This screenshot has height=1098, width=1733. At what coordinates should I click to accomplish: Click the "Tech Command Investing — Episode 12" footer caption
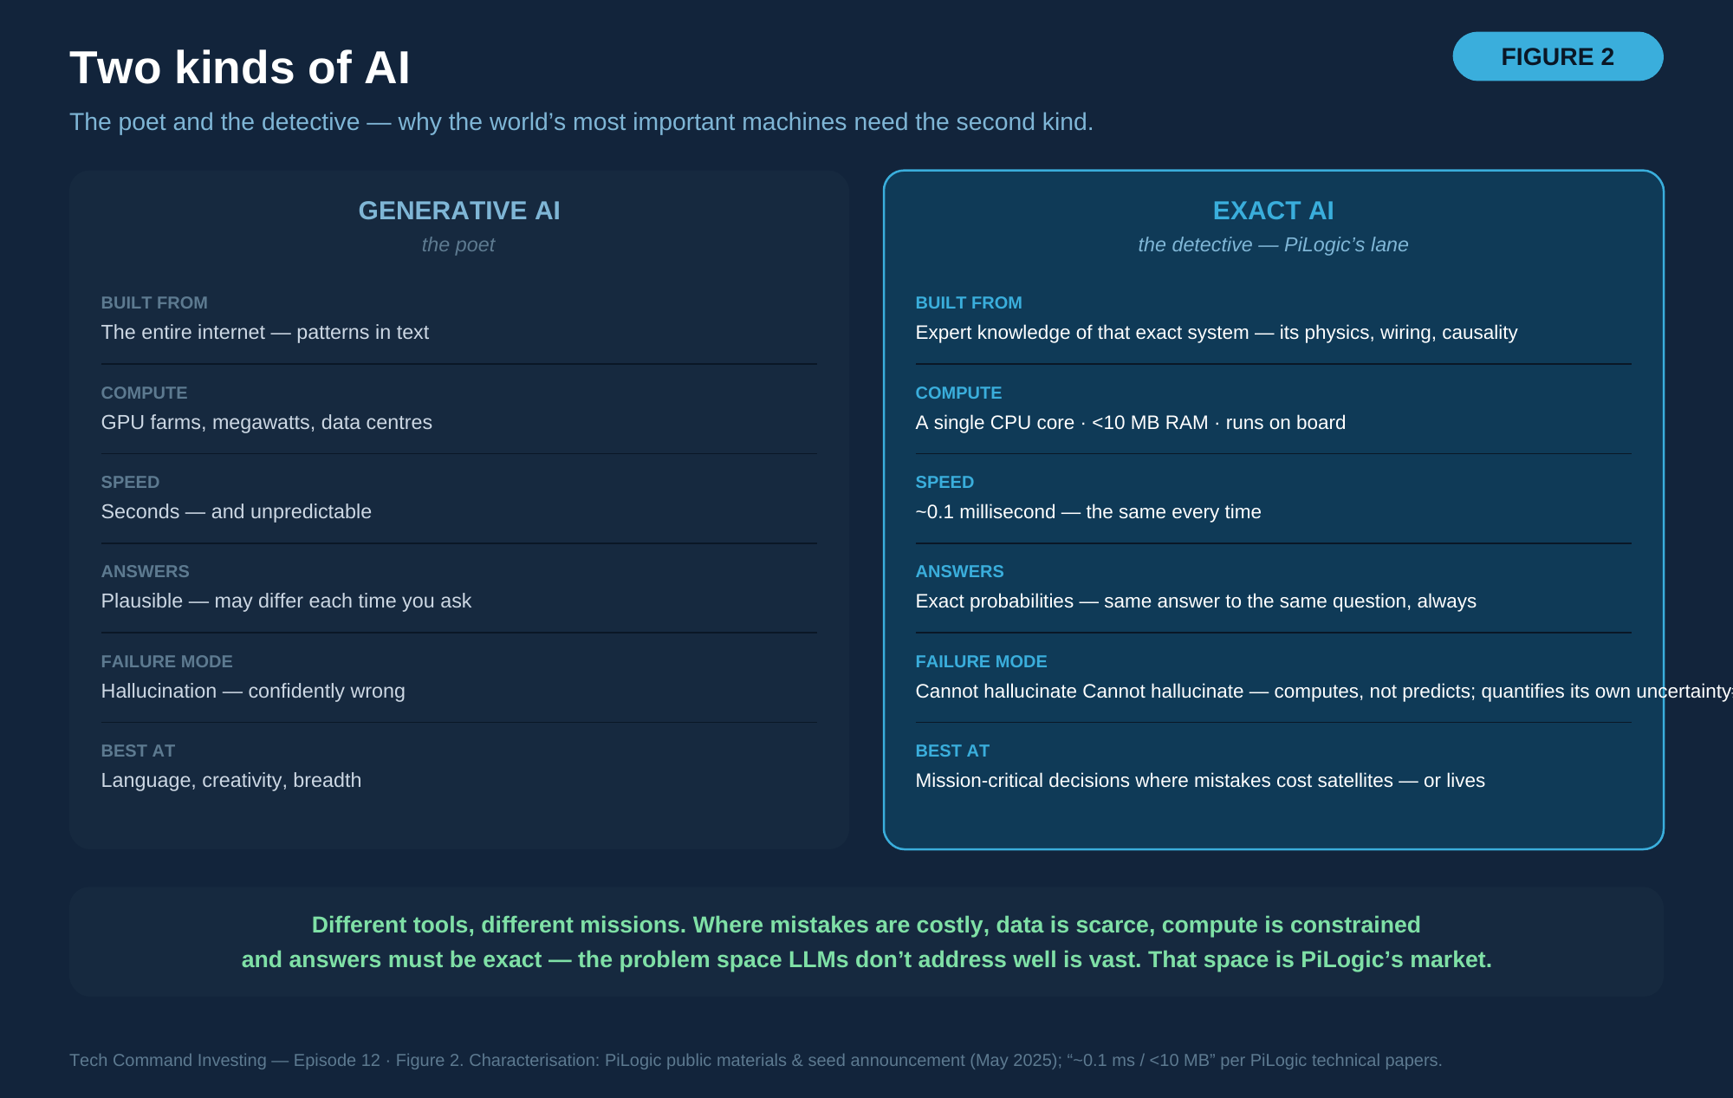[x=756, y=1060]
